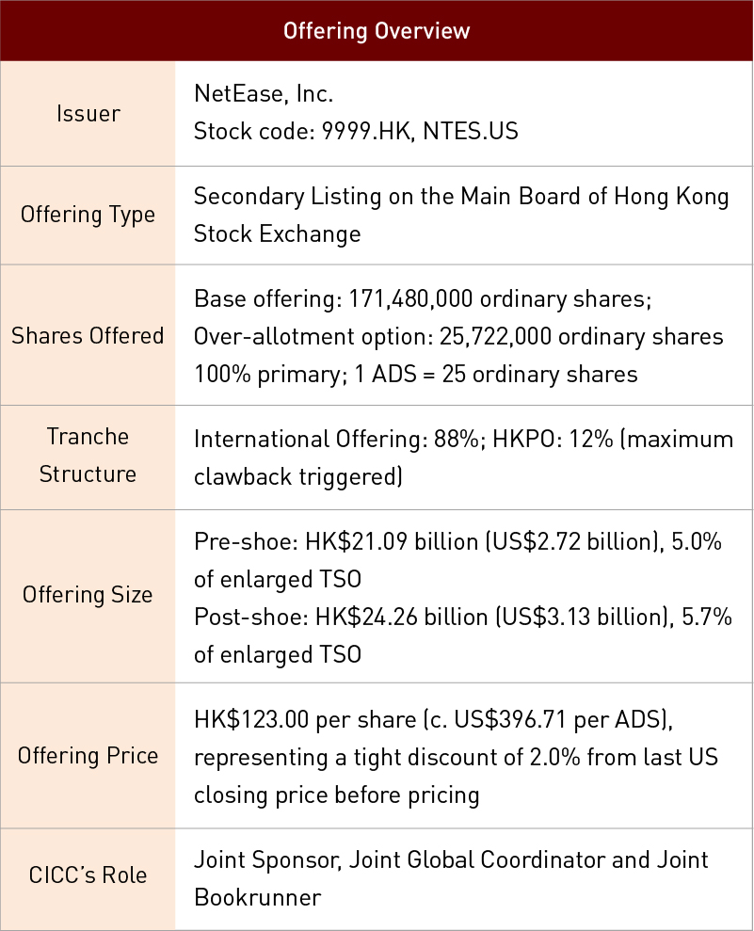Screen dimensions: 754x931
Task: Select the Issuer row label
Action: tap(88, 114)
